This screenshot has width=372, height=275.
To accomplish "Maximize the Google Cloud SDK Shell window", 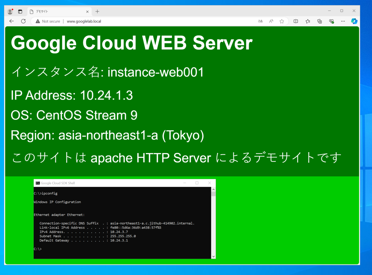I will (197, 183).
